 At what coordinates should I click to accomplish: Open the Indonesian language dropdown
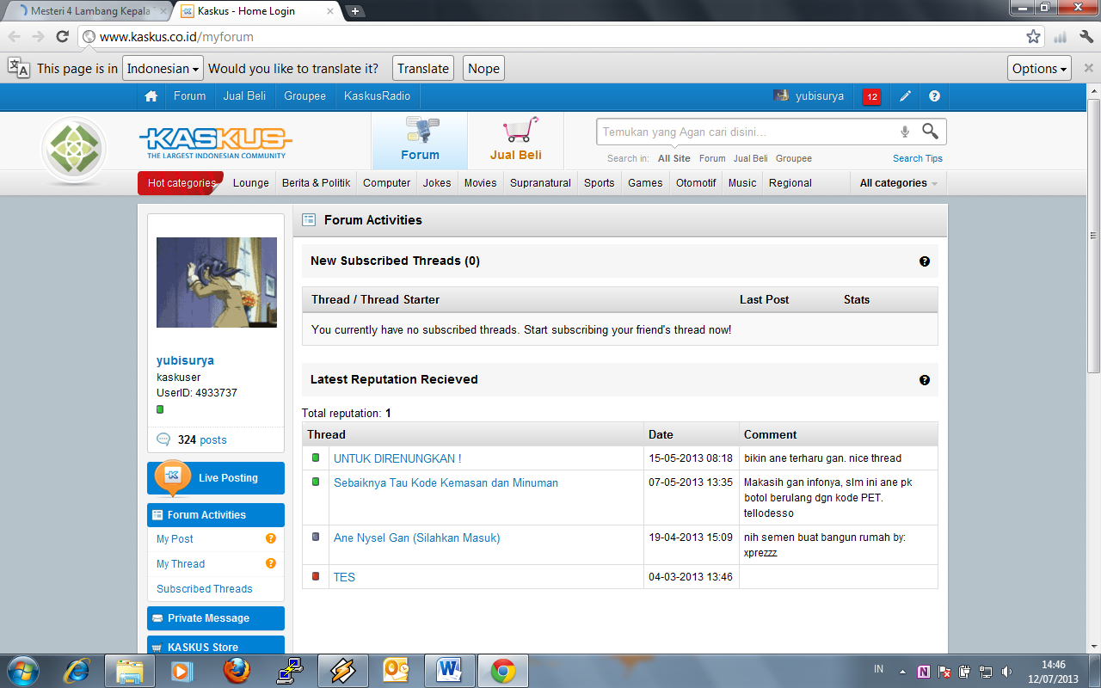click(163, 68)
